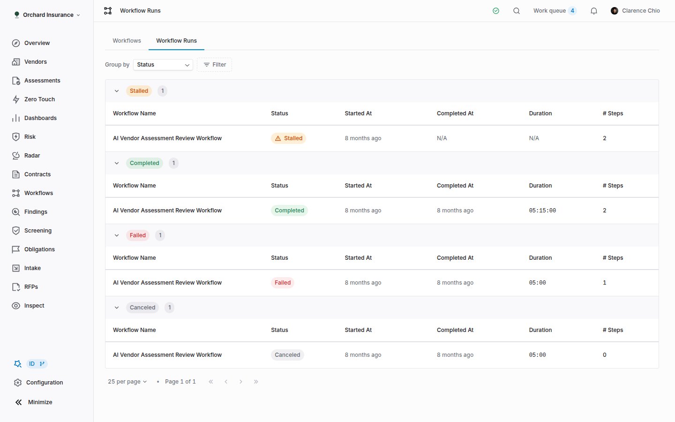675x422 pixels.
Task: Jump to last page
Action: click(x=256, y=382)
